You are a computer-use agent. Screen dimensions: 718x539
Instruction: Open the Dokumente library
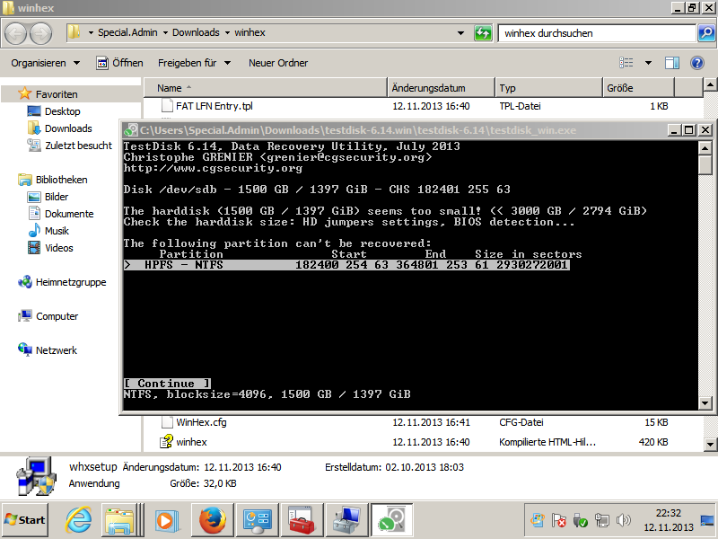(x=69, y=214)
